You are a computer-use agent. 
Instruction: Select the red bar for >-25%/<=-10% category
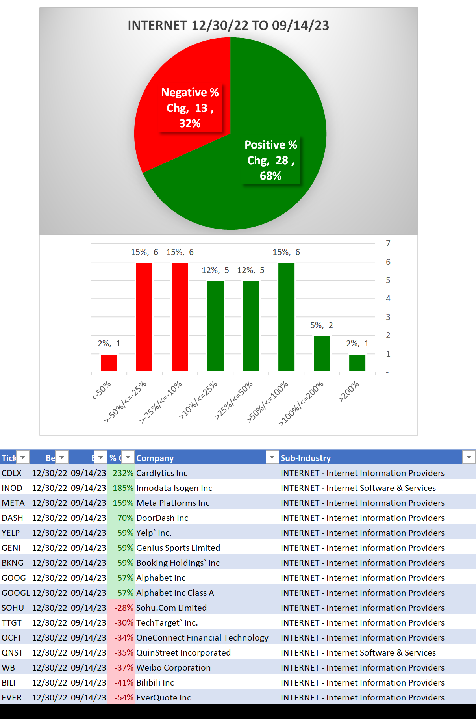tap(180, 317)
